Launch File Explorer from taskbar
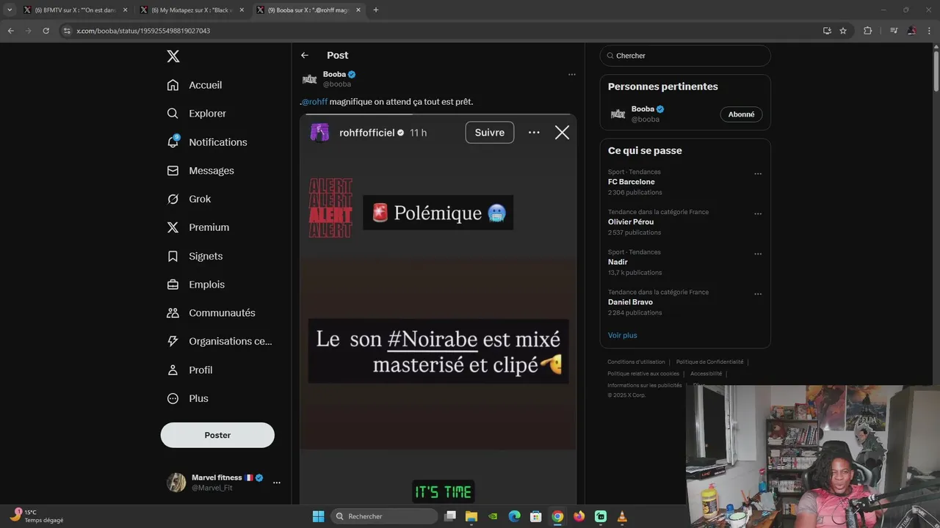 471,516
